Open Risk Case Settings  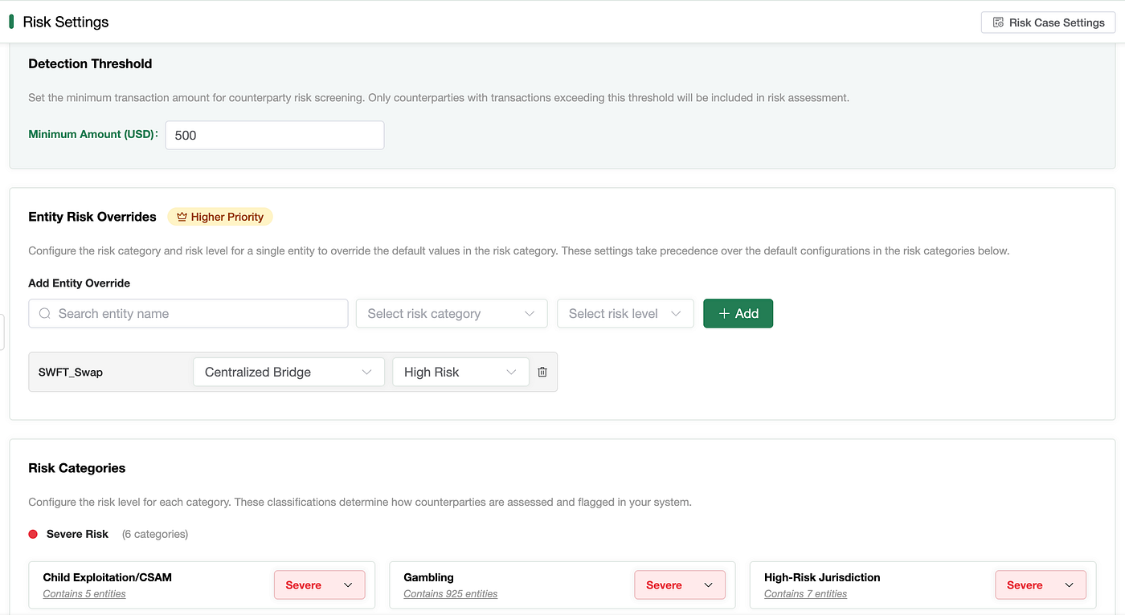pos(1048,22)
